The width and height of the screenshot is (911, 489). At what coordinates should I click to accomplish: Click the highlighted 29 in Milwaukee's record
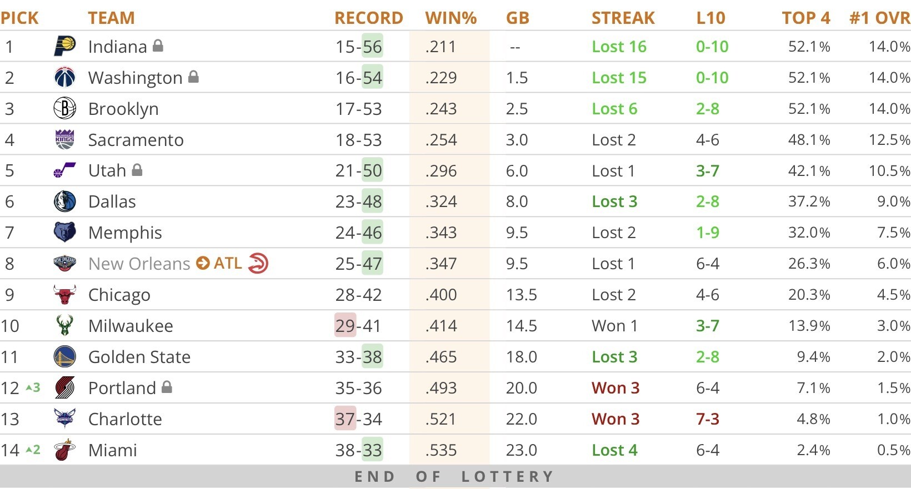pos(345,326)
